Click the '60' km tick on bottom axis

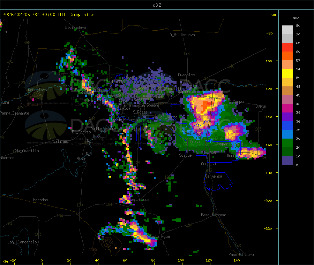click(125, 260)
